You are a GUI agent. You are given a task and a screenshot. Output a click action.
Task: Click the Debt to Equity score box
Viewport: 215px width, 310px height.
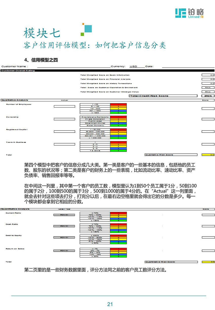(x=208, y=238)
